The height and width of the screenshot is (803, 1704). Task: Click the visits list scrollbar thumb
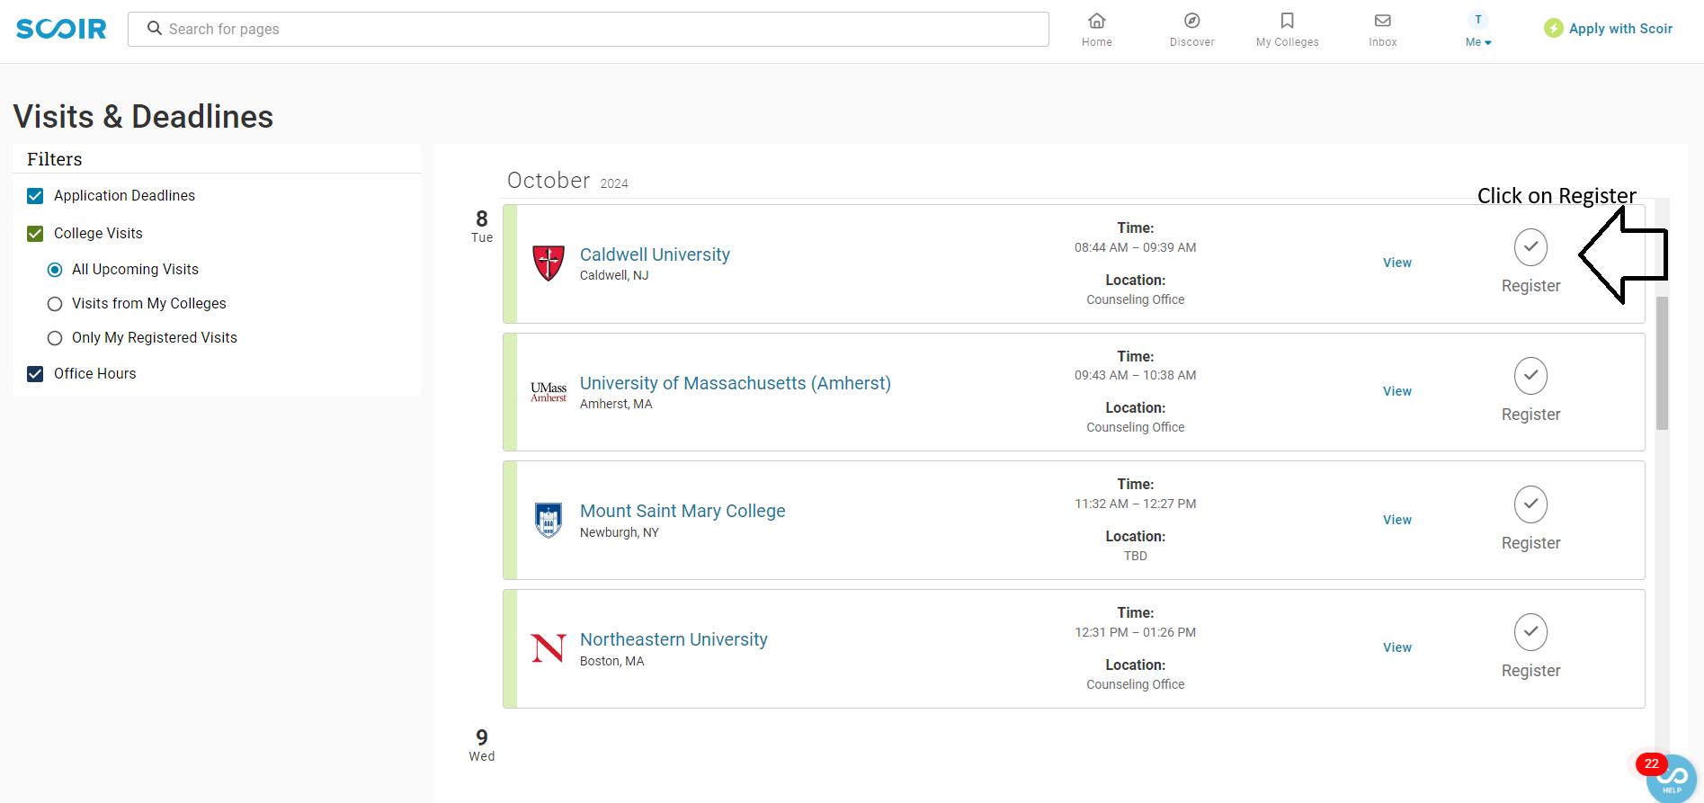(x=1662, y=363)
